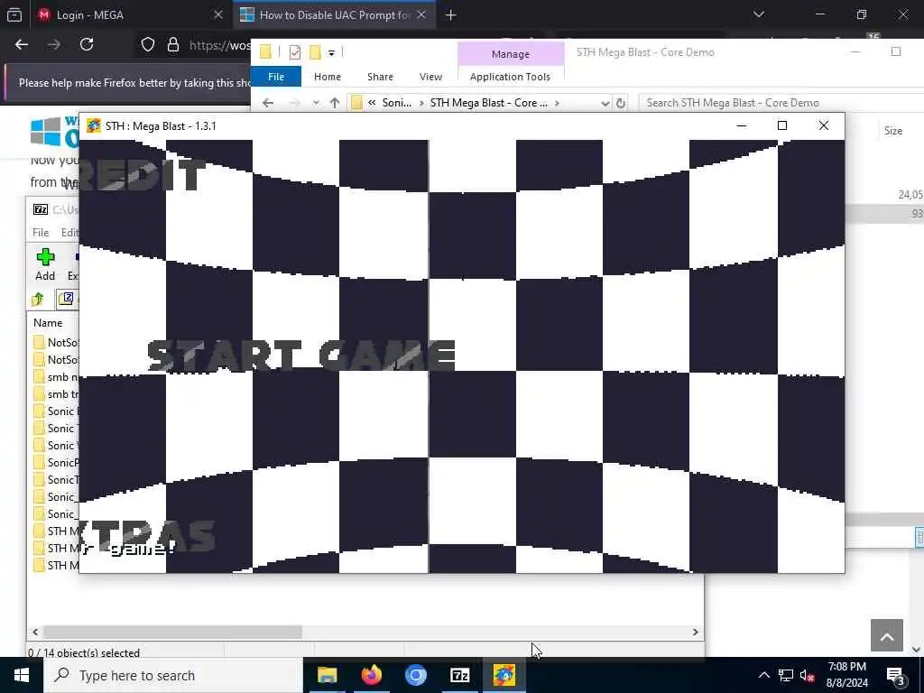
Task: Click the scroll-to-top arrow button
Action: 887,635
